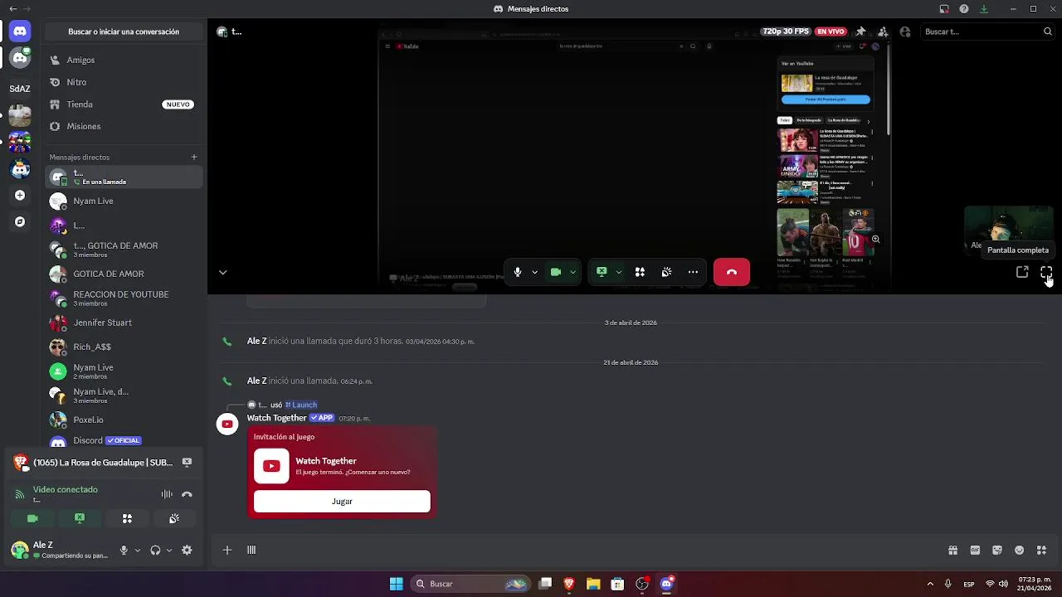Click Launch command link
The width and height of the screenshot is (1062, 597).
301,405
